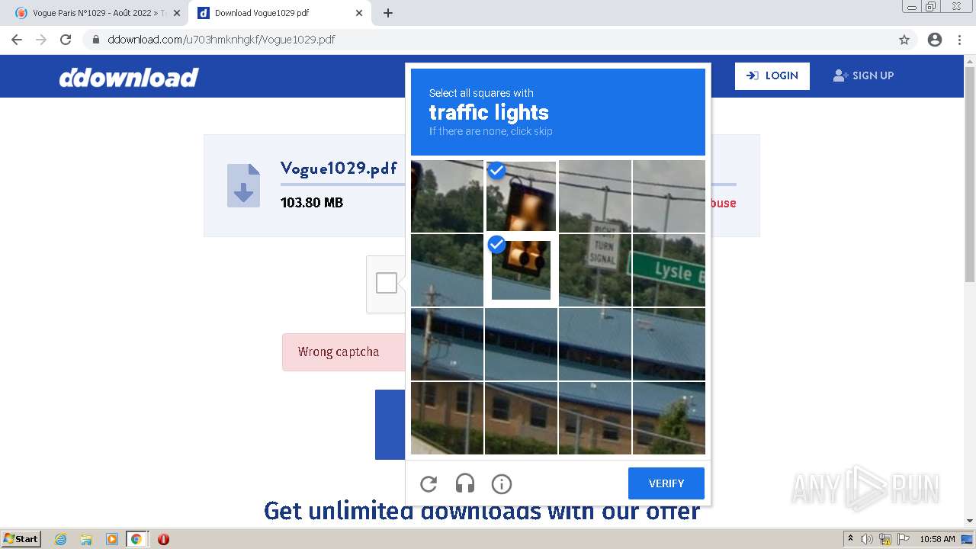Close the Download Vogue1029 pdf tab
The height and width of the screenshot is (549, 976).
coord(359,13)
